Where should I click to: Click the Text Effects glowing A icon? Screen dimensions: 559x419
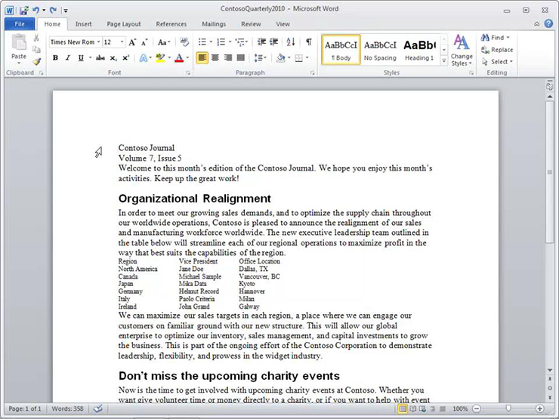coord(144,57)
